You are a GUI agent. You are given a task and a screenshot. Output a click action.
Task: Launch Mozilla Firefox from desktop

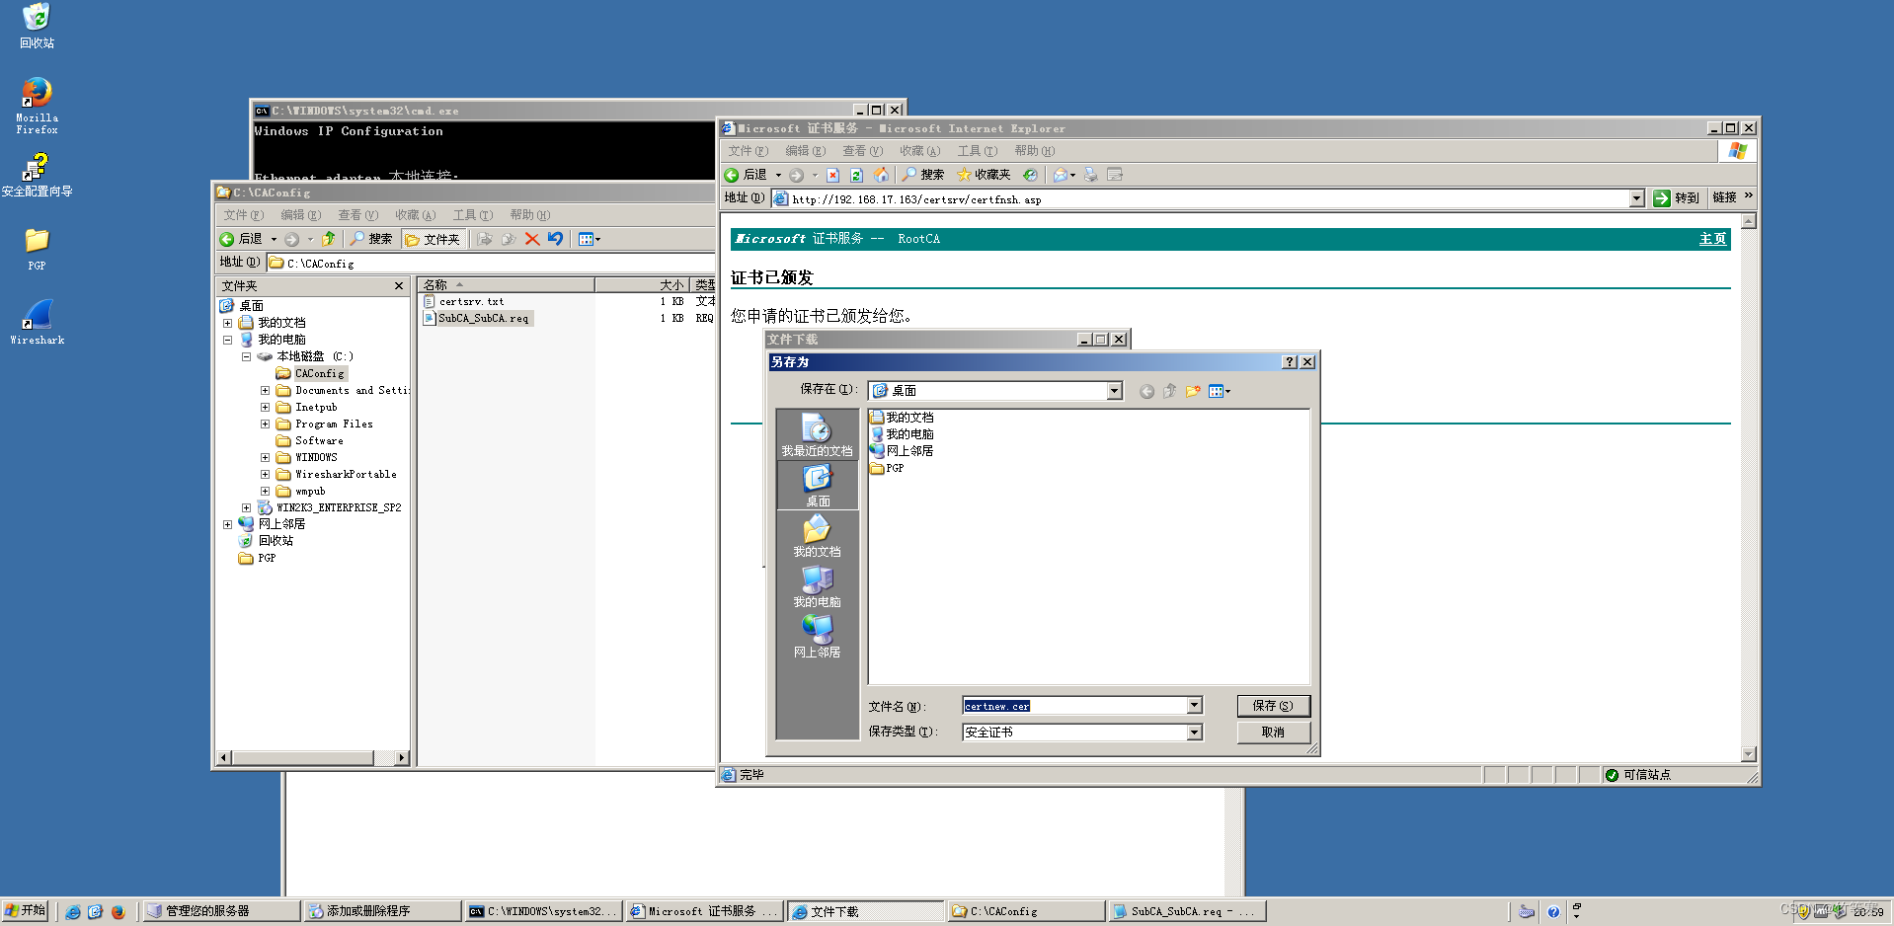37,106
